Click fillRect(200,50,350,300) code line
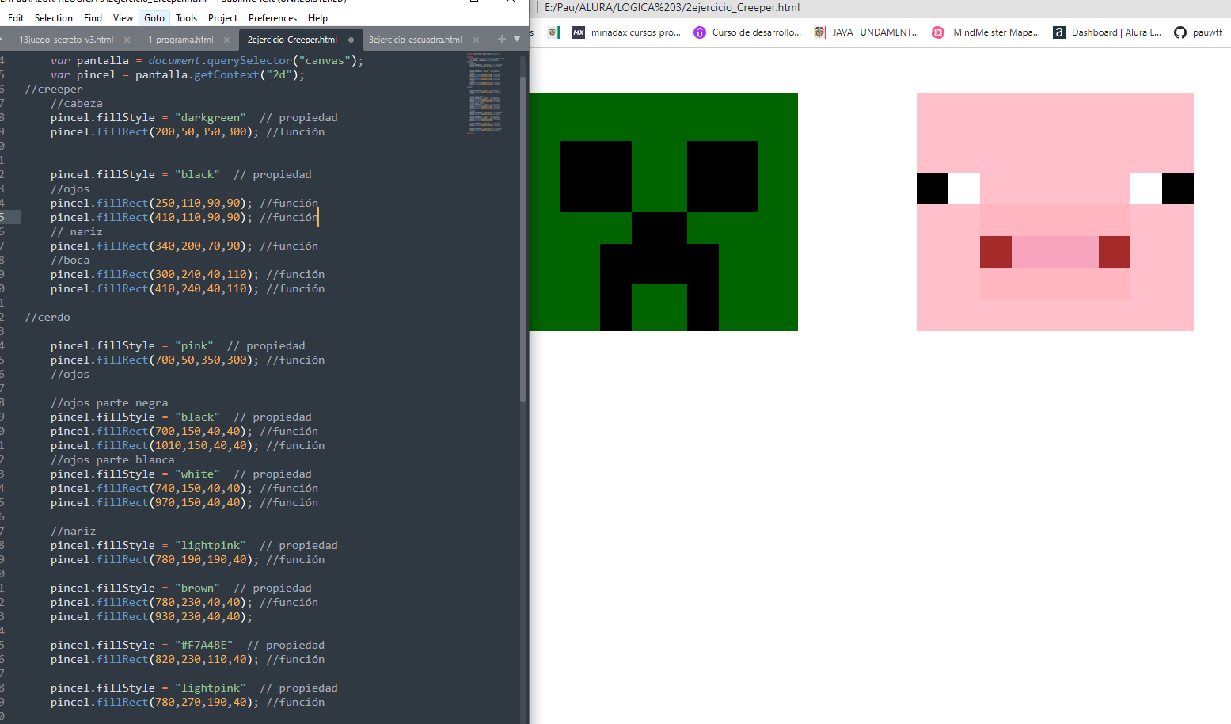The width and height of the screenshot is (1231, 724). point(188,131)
